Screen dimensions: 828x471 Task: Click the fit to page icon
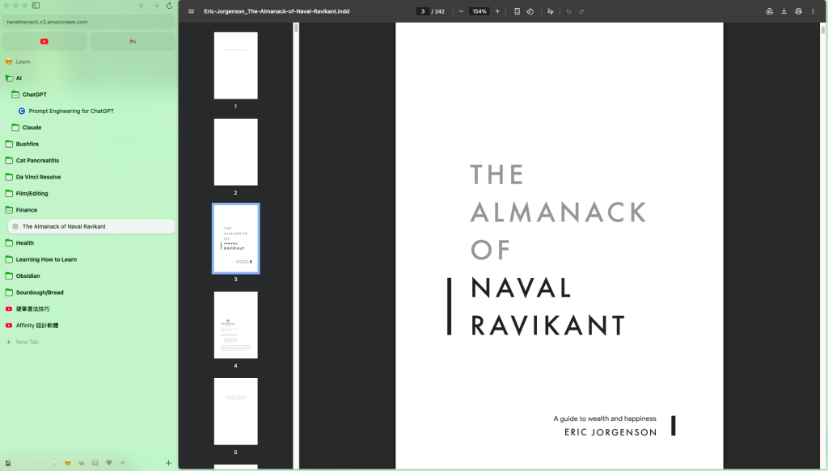517,11
